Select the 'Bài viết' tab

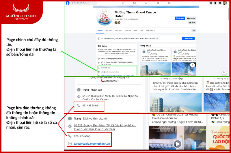100,31
